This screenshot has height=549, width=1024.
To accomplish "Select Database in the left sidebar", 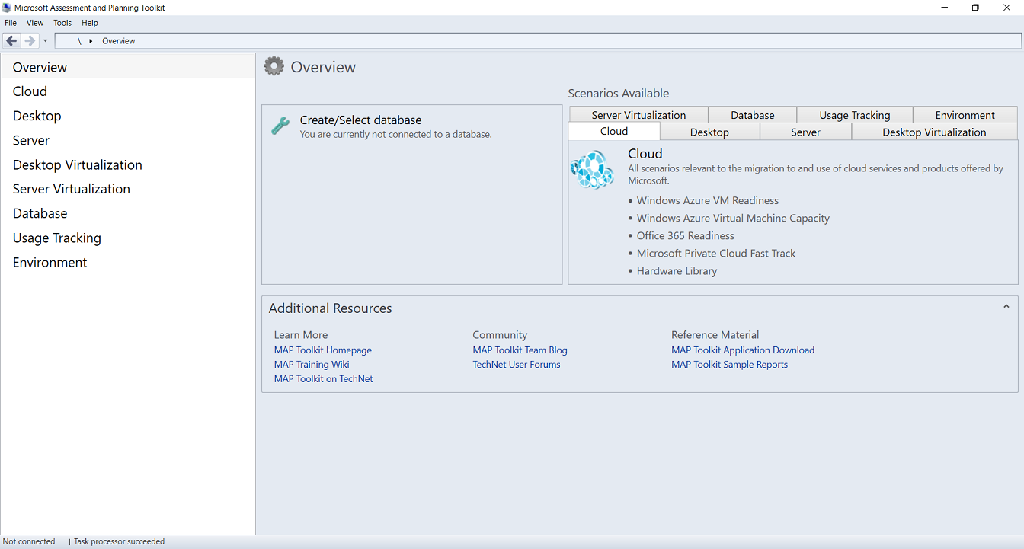I will (x=40, y=213).
